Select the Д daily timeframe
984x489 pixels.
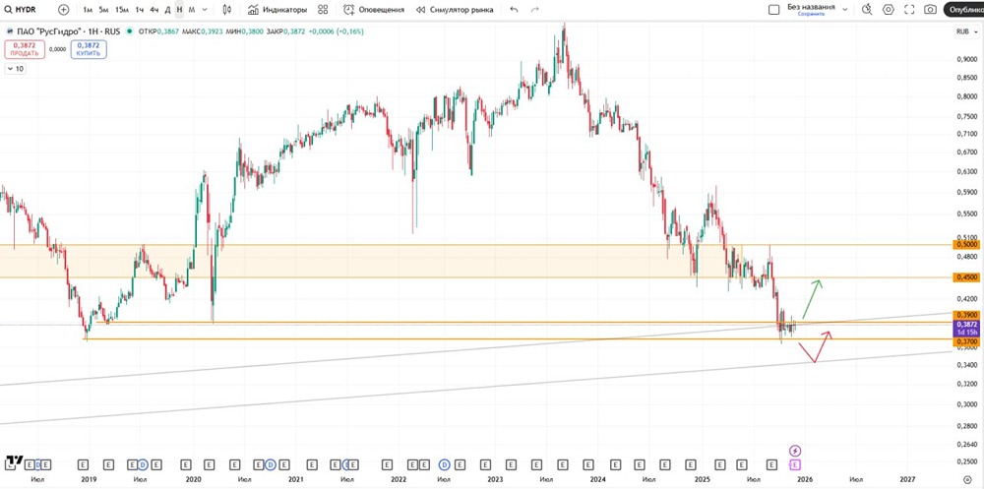167,10
